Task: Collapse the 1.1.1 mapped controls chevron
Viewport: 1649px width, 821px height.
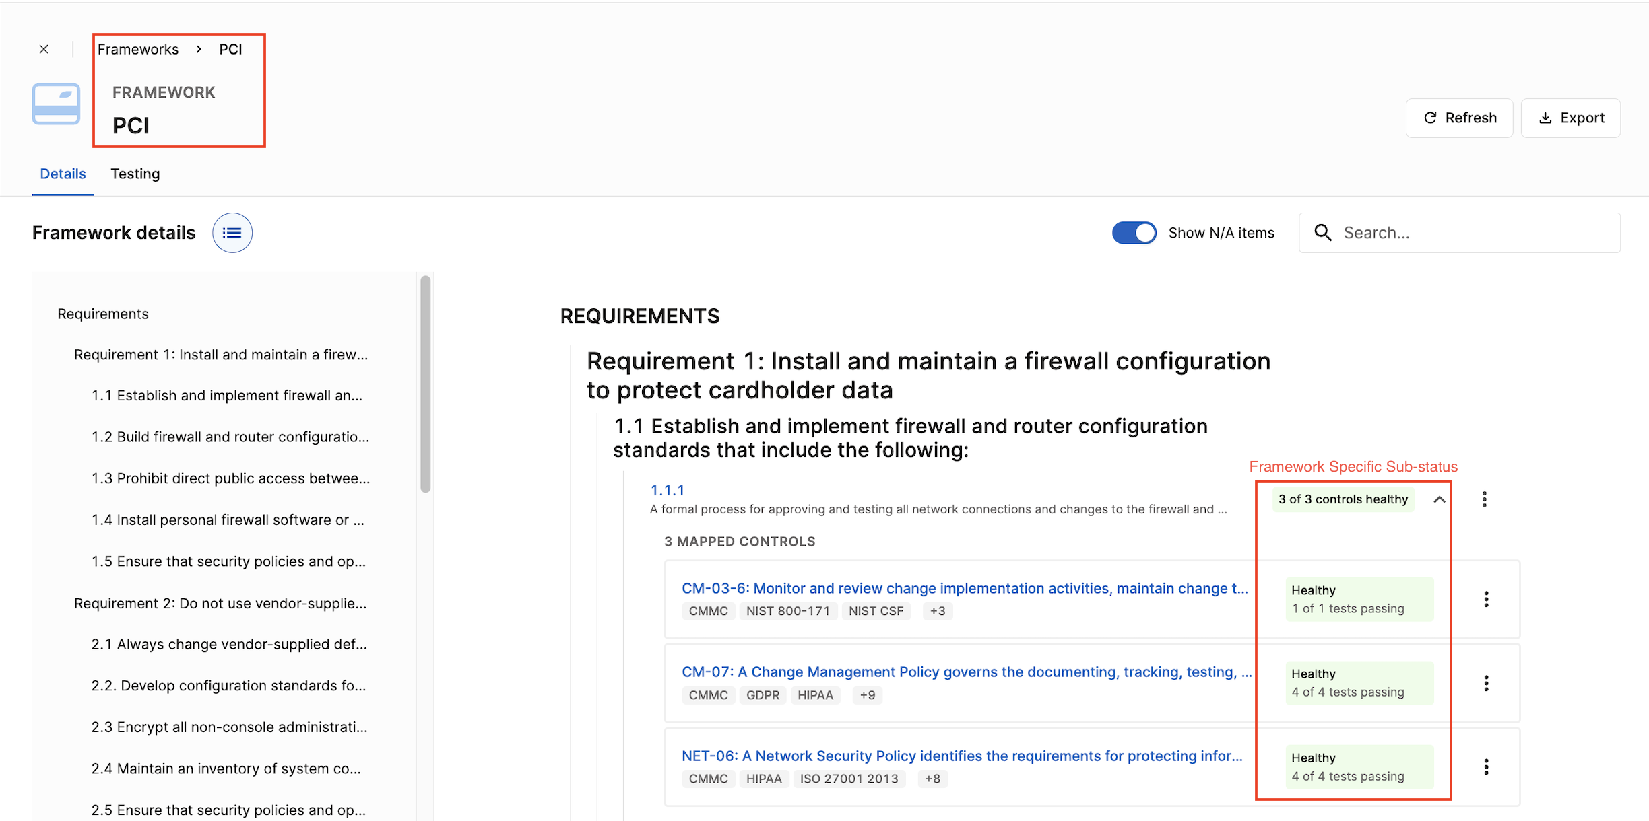Action: pyautogui.click(x=1440, y=499)
